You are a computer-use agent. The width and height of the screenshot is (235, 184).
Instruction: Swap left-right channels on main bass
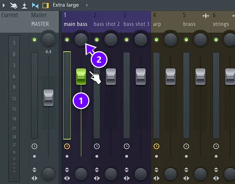point(67,178)
